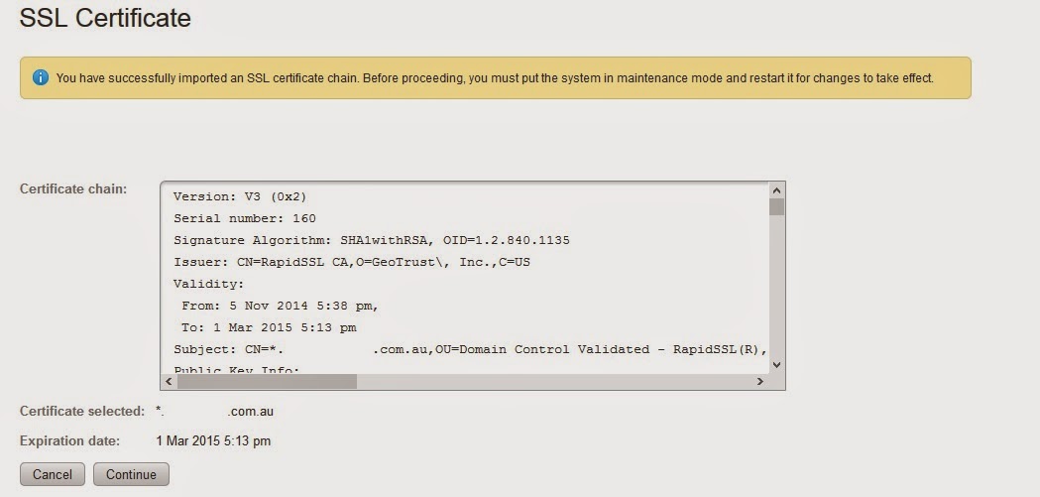
Task: Click the "Certificate selected:" label
Action: [82, 411]
